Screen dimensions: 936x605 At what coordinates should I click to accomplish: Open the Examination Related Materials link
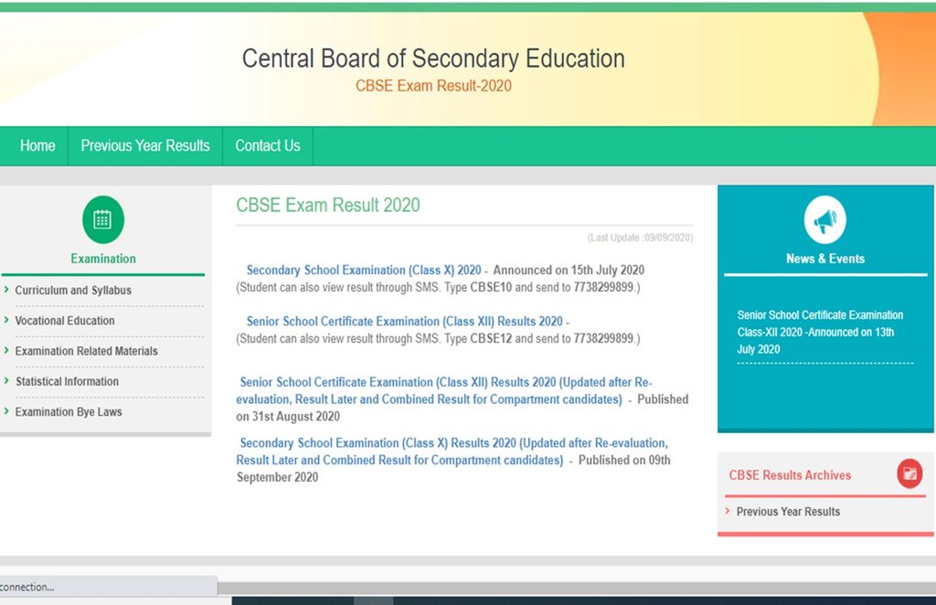pos(86,351)
